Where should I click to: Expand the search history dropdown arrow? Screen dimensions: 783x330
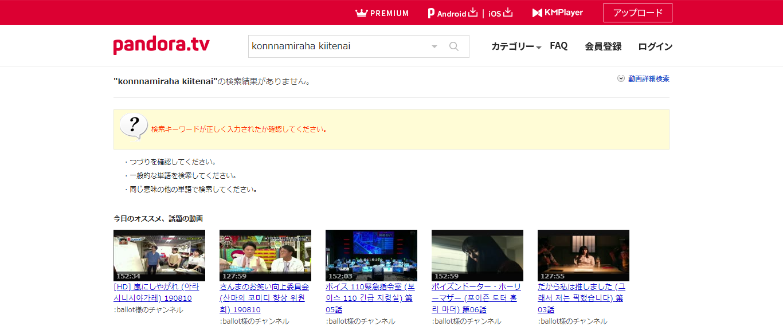tap(434, 46)
